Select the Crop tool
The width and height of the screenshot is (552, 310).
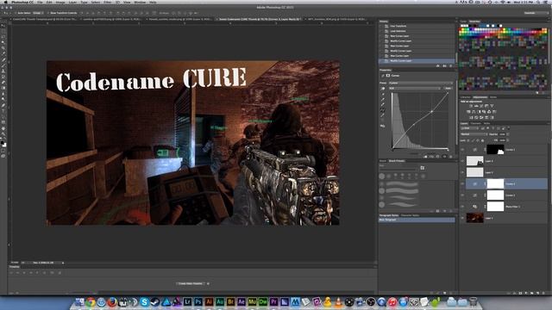coord(3,48)
